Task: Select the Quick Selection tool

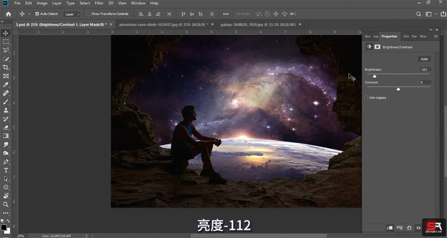Action: [6, 59]
